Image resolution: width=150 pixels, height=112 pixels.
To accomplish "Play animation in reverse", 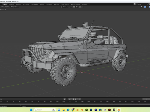I will (x=73, y=99).
